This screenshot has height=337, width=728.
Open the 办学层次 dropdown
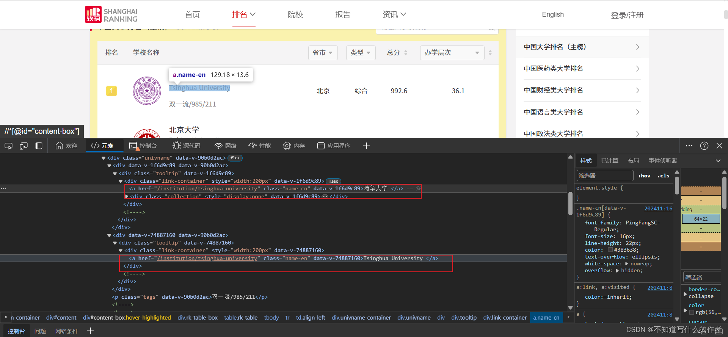point(452,53)
